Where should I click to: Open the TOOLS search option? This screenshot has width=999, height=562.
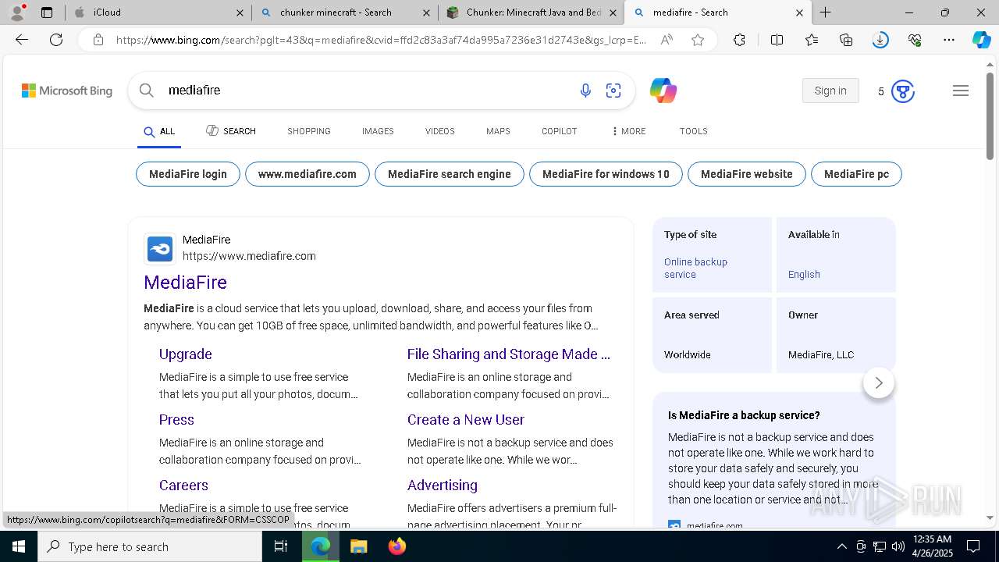[x=694, y=131]
